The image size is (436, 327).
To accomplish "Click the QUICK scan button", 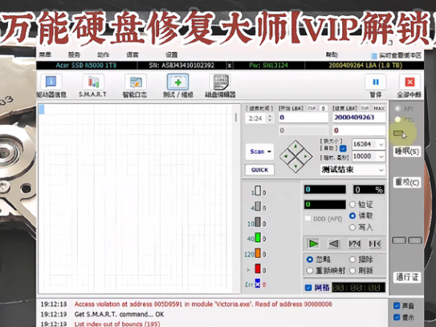I will pyautogui.click(x=259, y=170).
